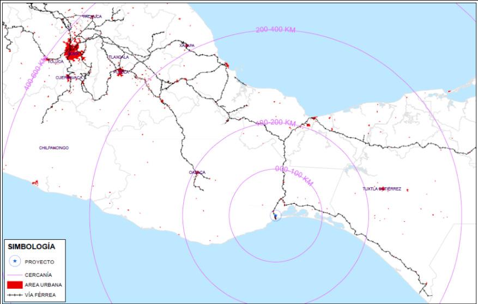The width and height of the screenshot is (478, 304).
Task: Click the PUEBLA city label
Action: tap(121, 72)
